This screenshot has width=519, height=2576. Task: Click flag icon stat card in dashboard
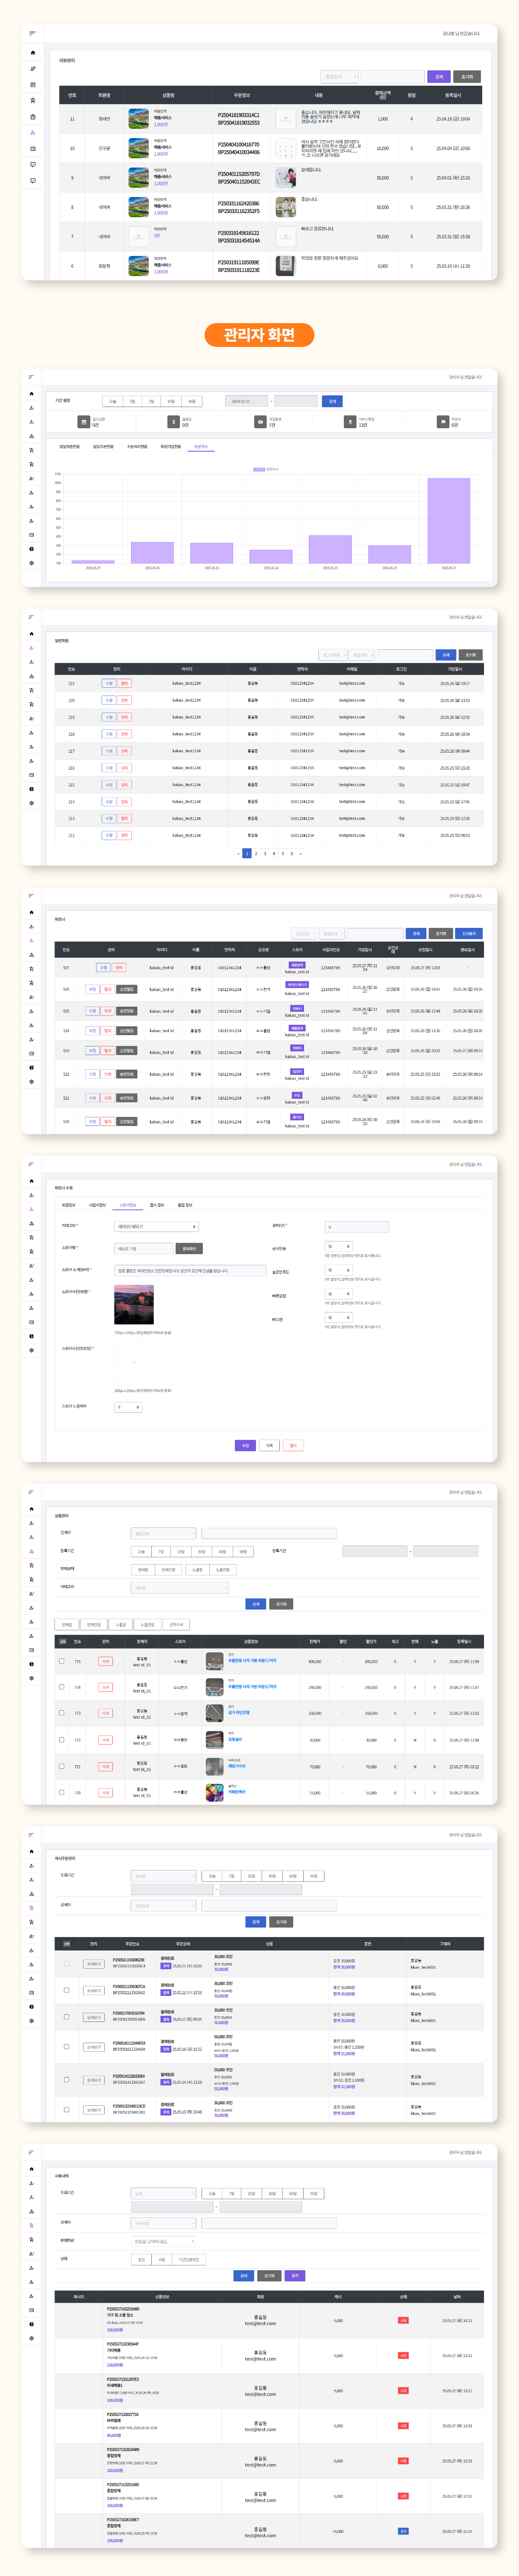click(442, 422)
